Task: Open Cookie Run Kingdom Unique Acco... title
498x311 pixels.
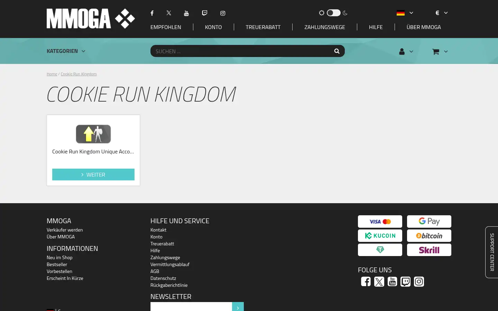Action: [x=93, y=152]
